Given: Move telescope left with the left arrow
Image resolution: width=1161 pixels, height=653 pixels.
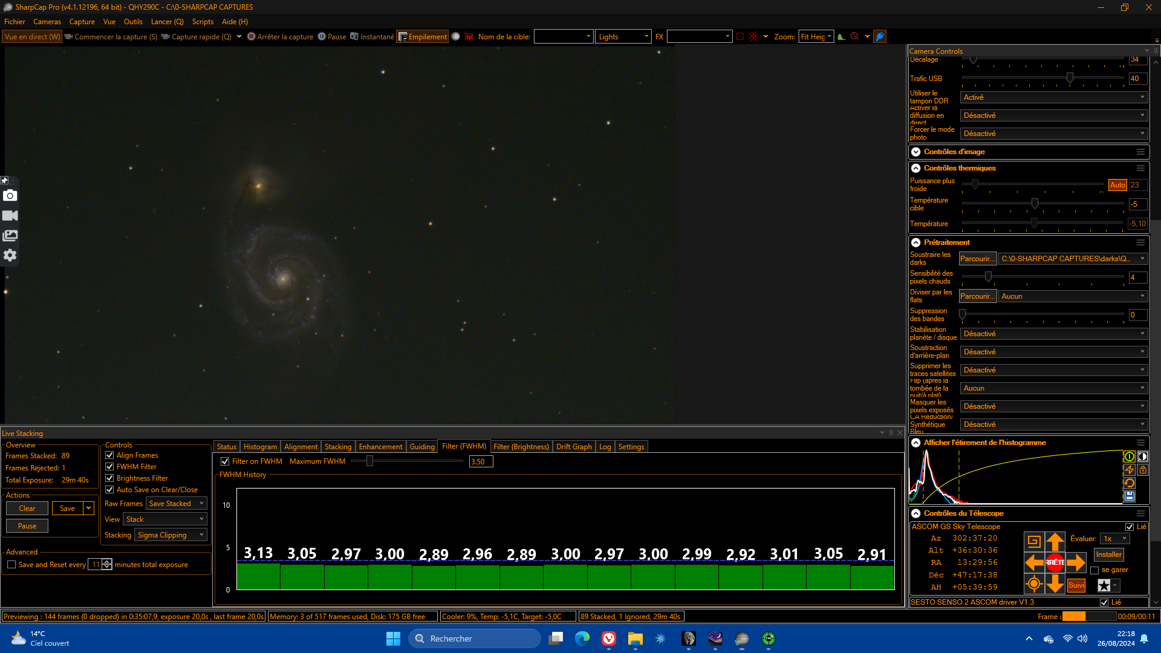Looking at the screenshot, I should (1034, 562).
